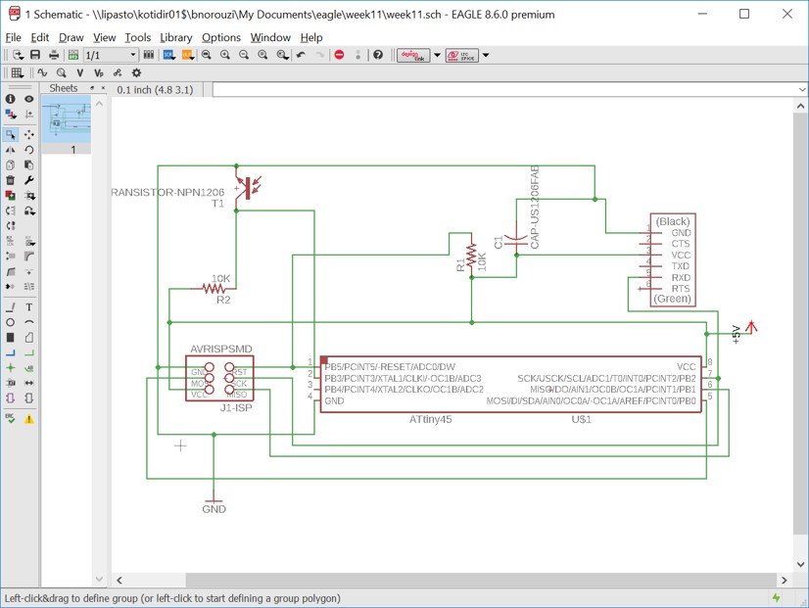Click the voltage probe V icon

(79, 73)
